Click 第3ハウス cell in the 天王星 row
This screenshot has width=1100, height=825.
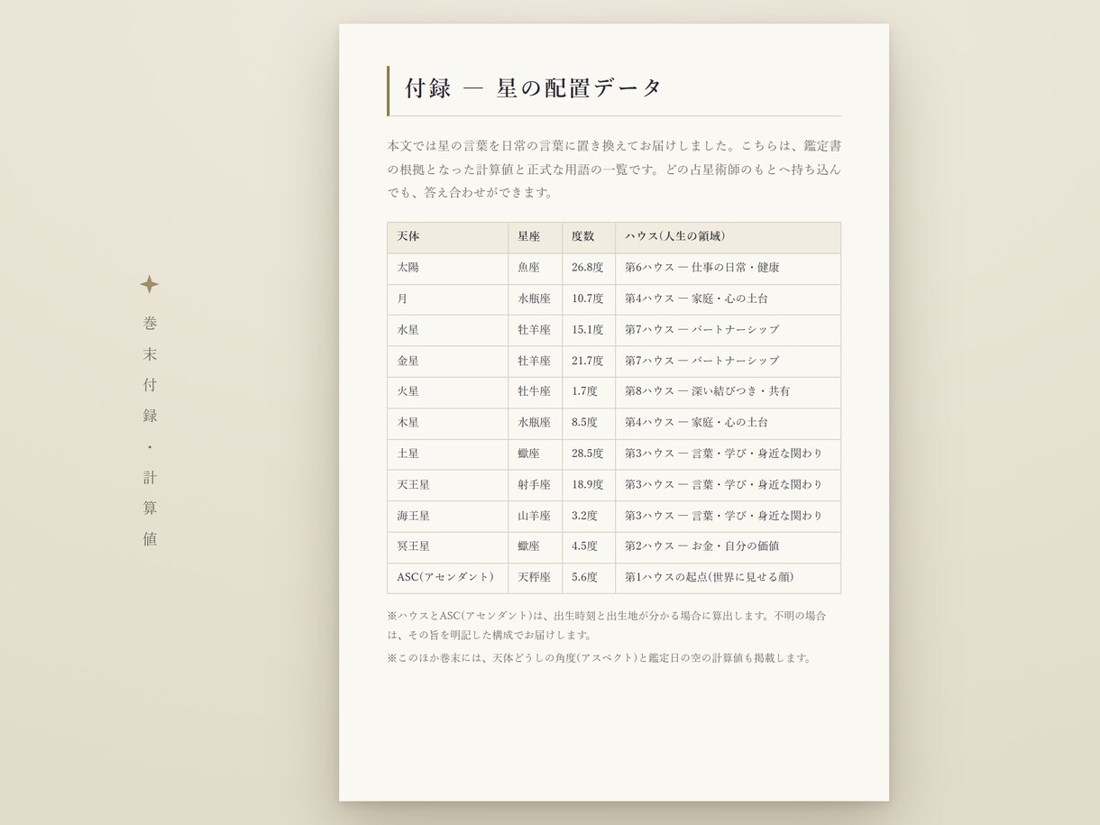coord(728,485)
